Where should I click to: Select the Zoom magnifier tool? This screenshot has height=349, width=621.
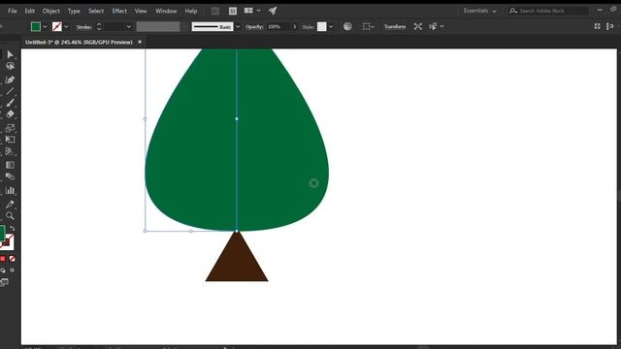10,215
